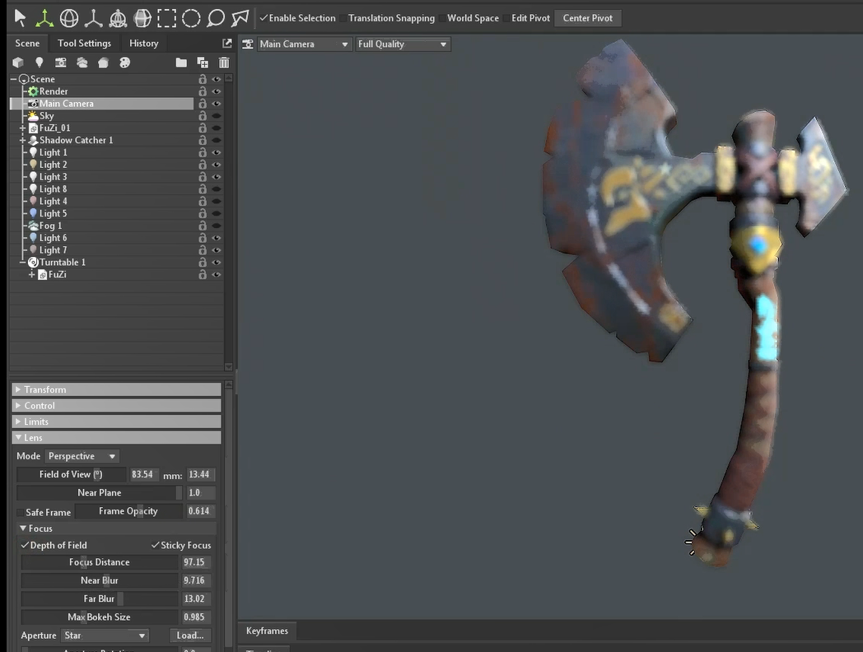Activate the green Translate gizmo tool

tap(44, 18)
